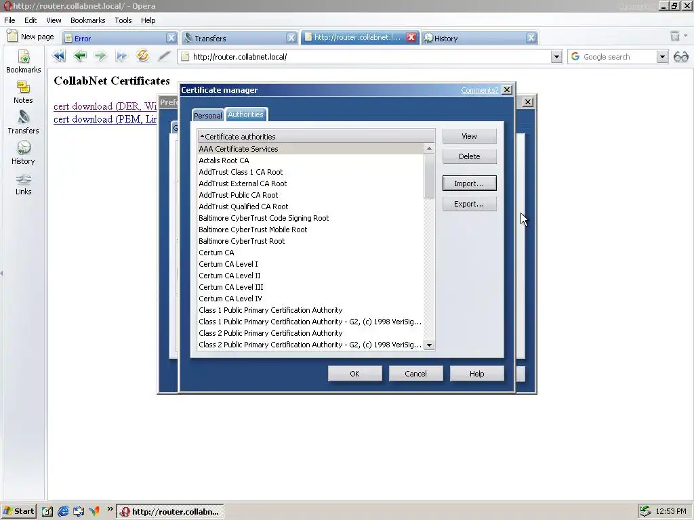The image size is (694, 520).
Task: Open the Edit menu
Action: (30, 20)
